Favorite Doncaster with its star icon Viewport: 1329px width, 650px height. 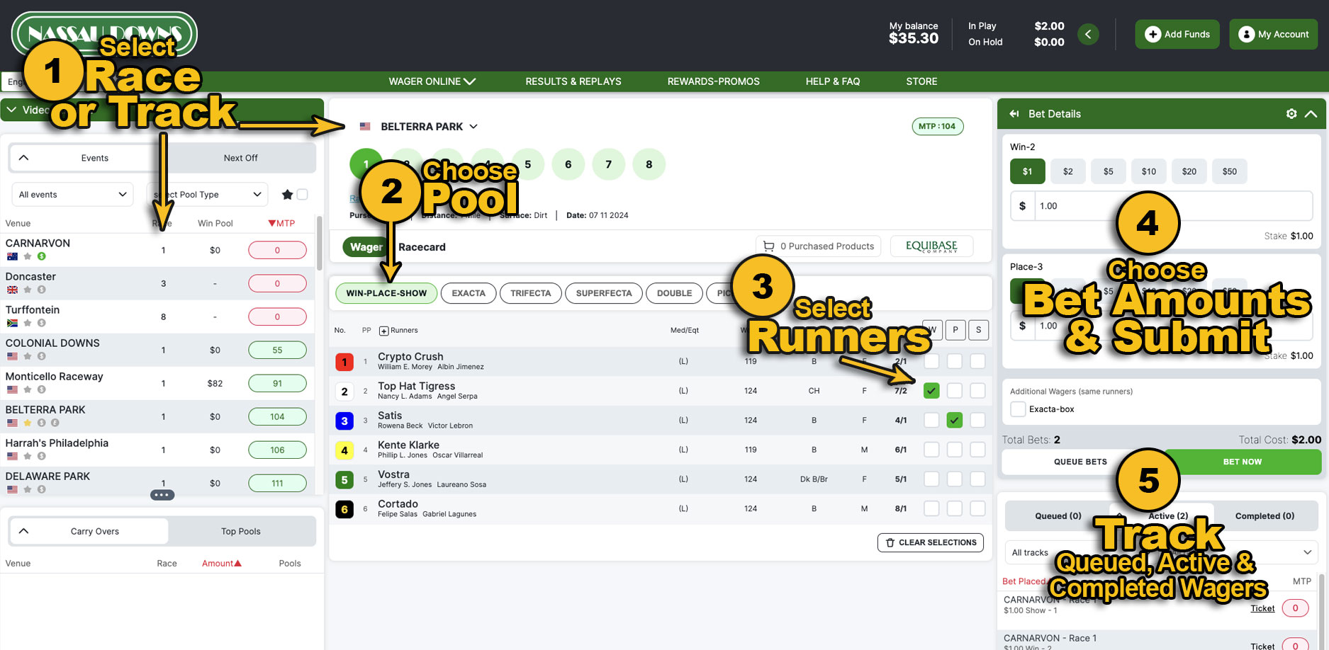click(28, 290)
